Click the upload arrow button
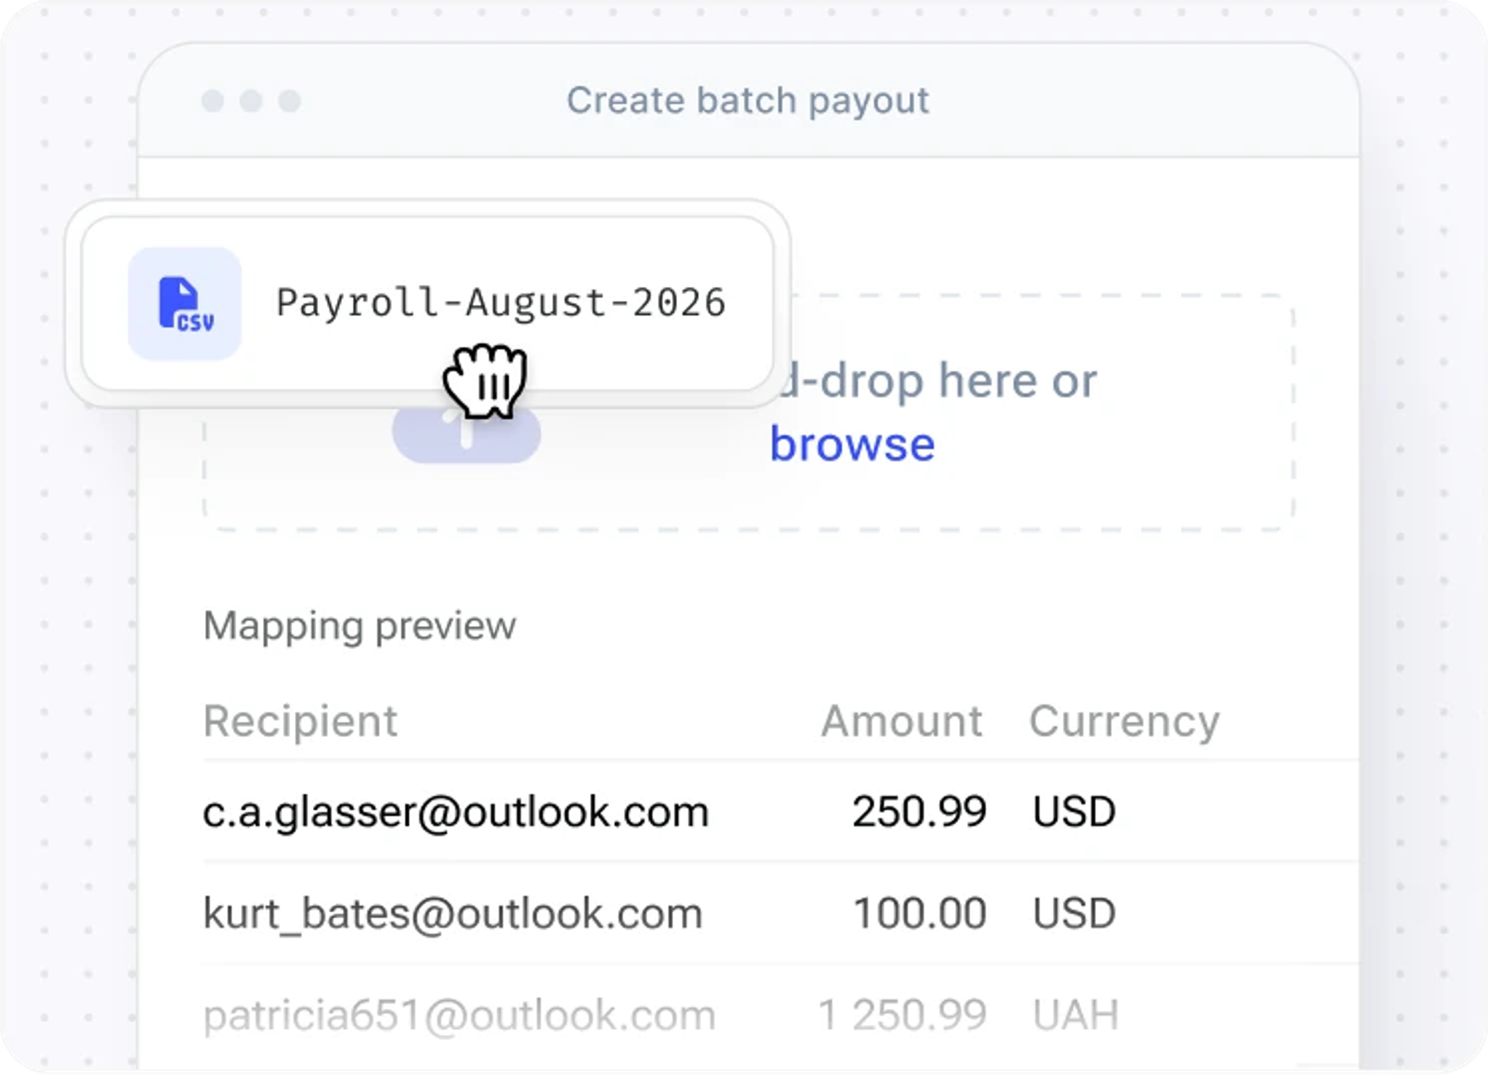The width and height of the screenshot is (1488, 1075). pos(466,434)
